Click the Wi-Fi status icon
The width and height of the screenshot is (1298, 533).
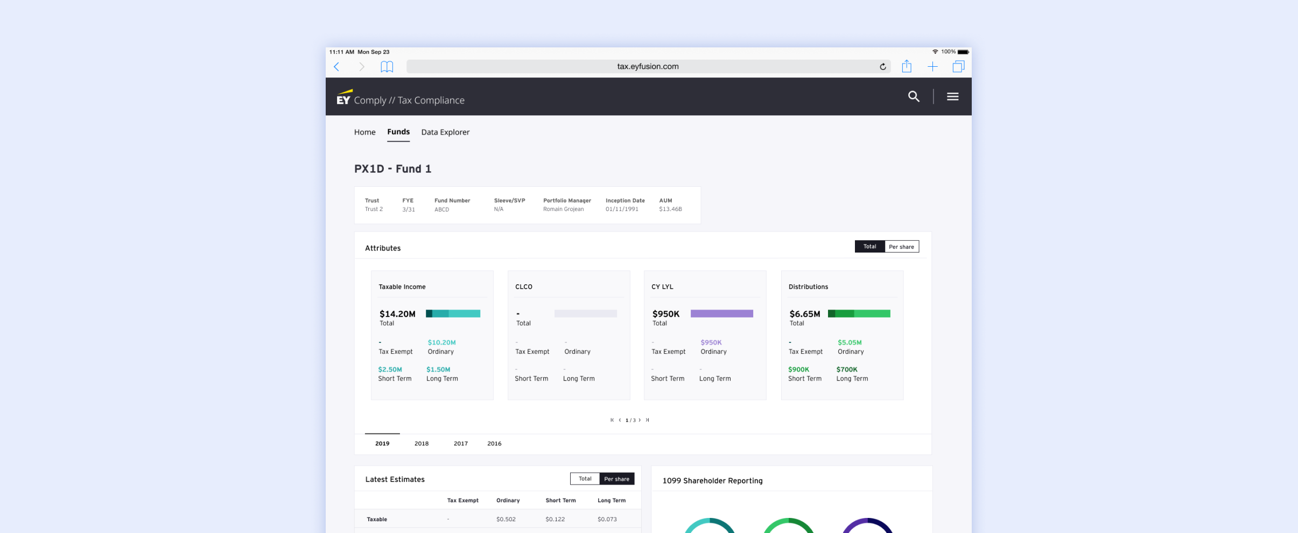tap(935, 52)
